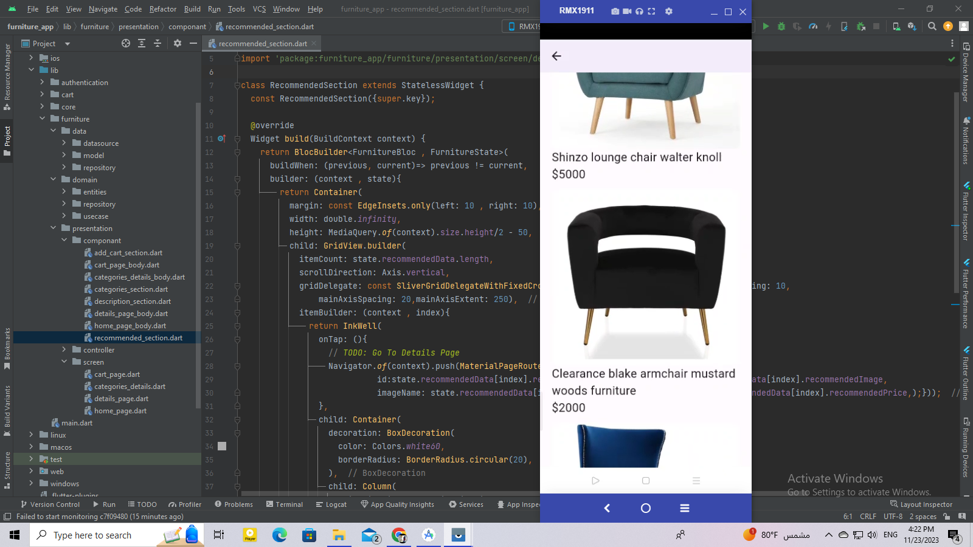973x547 pixels.
Task: Take a screenshot with the camera icon in RMX1911 toolbar
Action: click(x=615, y=12)
